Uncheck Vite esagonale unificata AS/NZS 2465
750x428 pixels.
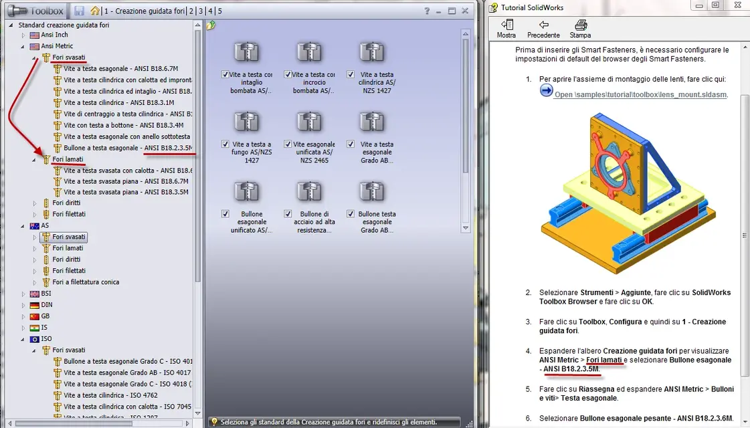(288, 144)
